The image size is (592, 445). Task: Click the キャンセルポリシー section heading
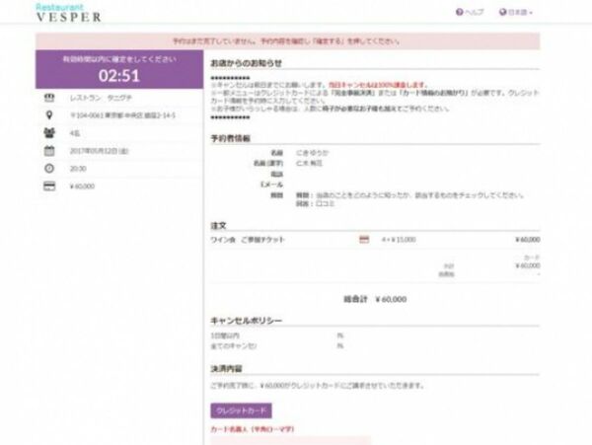[x=247, y=321]
